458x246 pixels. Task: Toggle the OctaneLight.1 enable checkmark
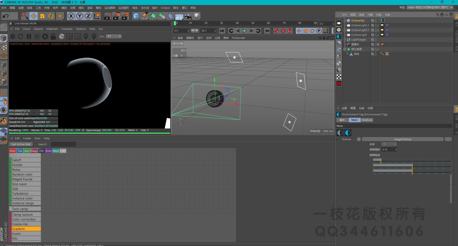pyautogui.click(x=378, y=30)
